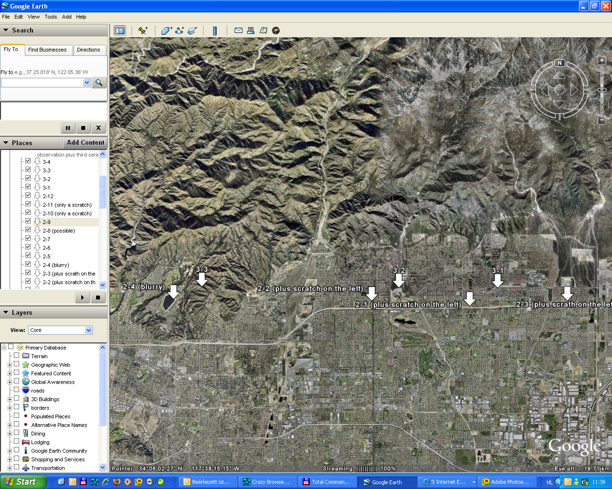Click the zoom in plus button
The image size is (612, 489).
(602, 61)
